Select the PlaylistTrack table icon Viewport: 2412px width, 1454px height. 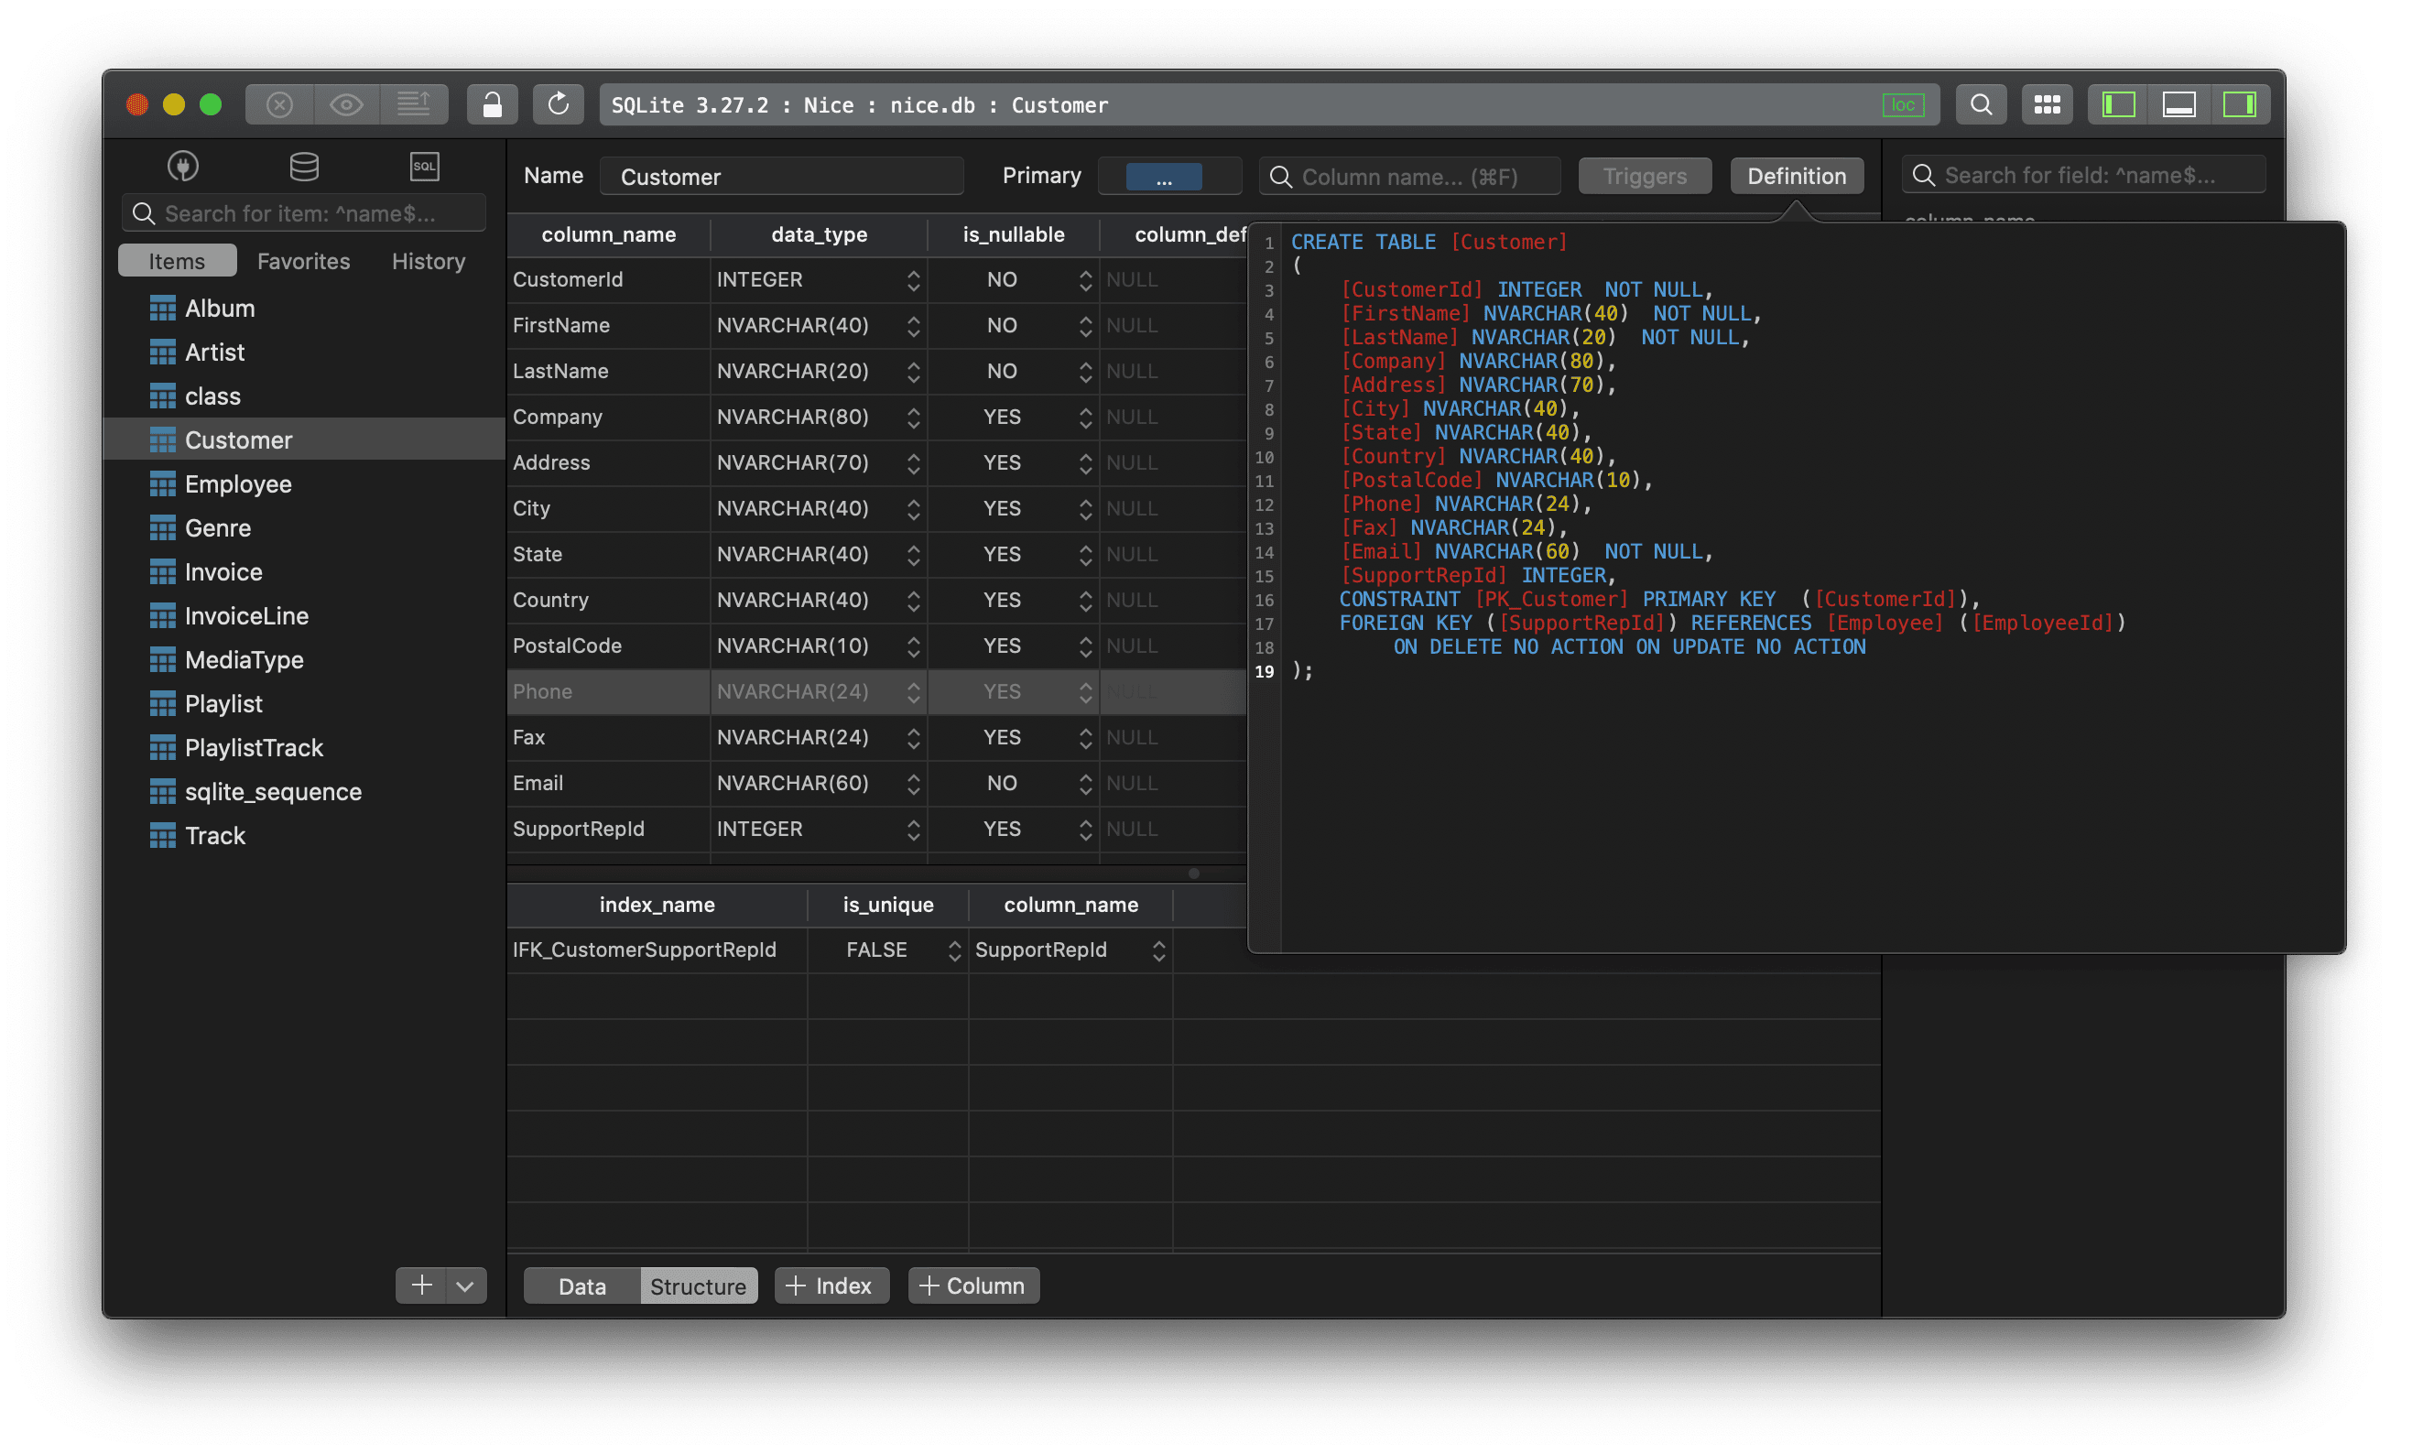coord(162,749)
